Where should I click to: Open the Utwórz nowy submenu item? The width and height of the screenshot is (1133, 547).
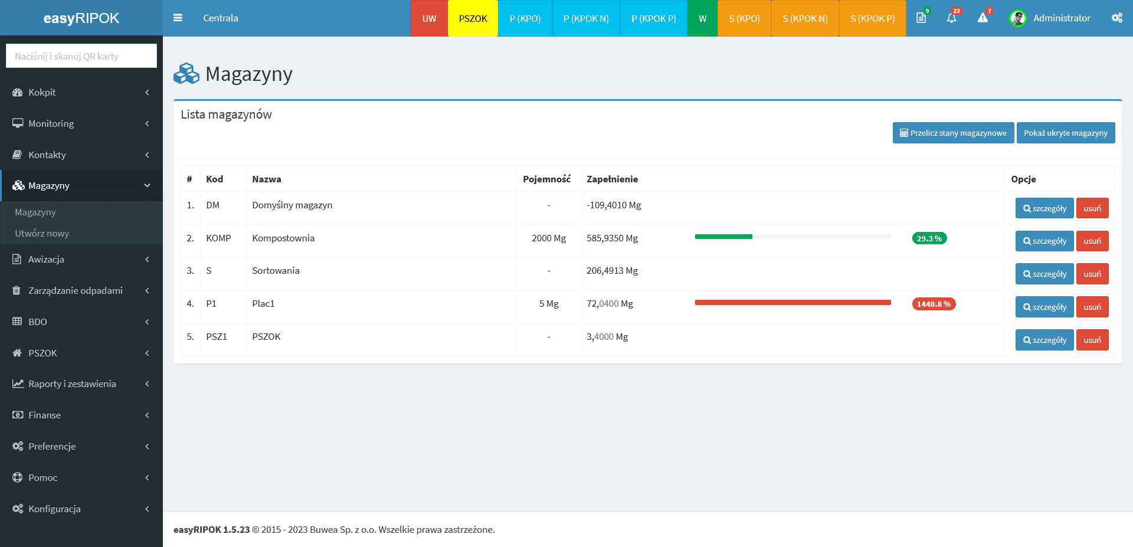coord(42,233)
